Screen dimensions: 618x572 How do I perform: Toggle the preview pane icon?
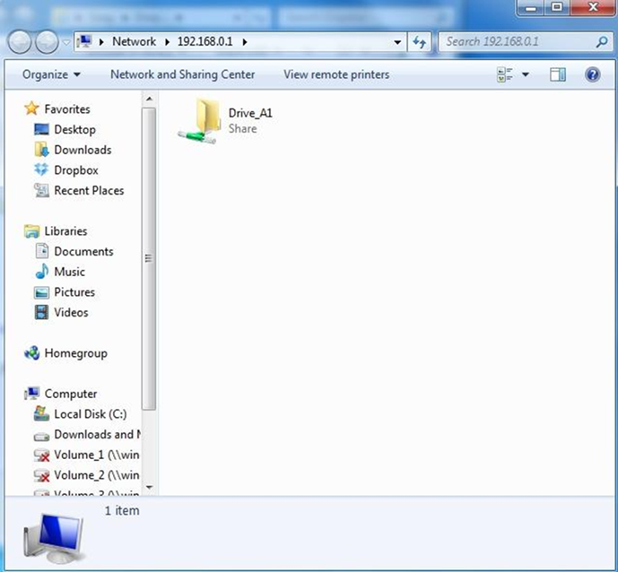click(x=558, y=75)
